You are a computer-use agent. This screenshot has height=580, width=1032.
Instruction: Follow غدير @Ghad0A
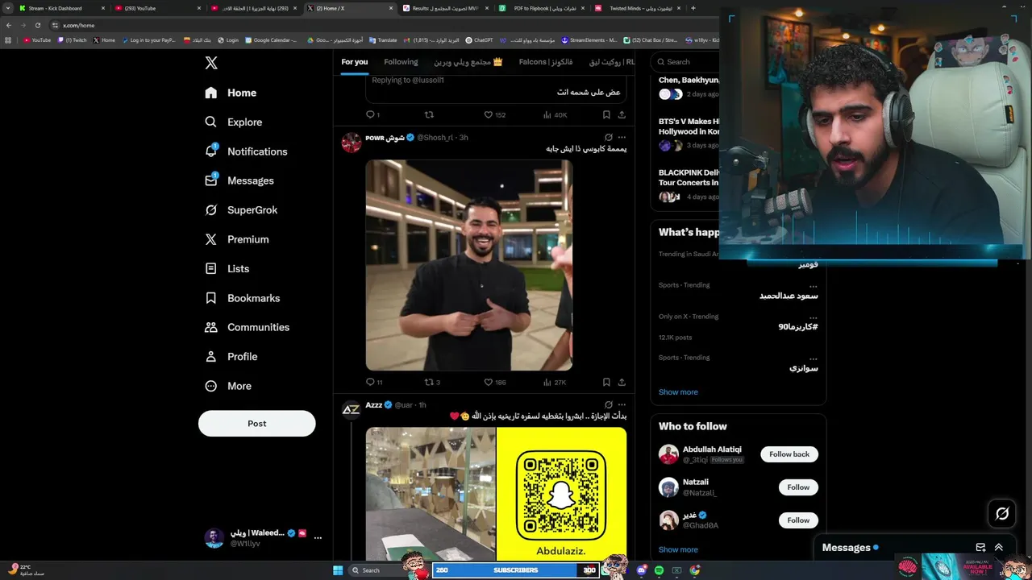(798, 520)
